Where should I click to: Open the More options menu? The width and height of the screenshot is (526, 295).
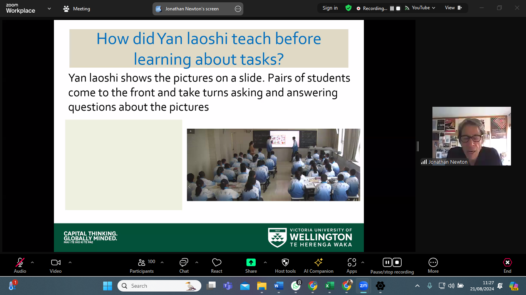tap(433, 263)
